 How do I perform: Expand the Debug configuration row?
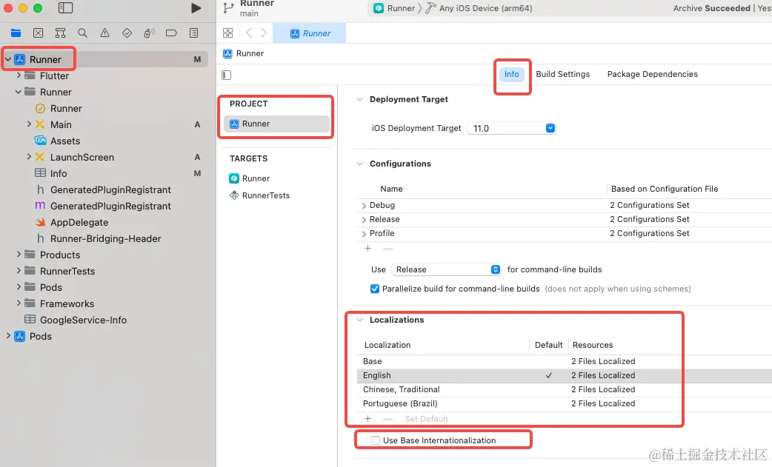tap(364, 206)
